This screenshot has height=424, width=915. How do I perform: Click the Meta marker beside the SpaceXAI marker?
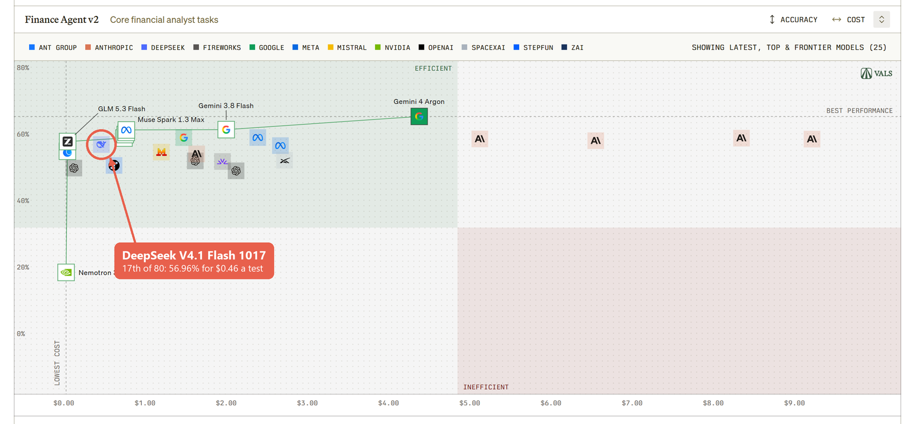[280, 146]
